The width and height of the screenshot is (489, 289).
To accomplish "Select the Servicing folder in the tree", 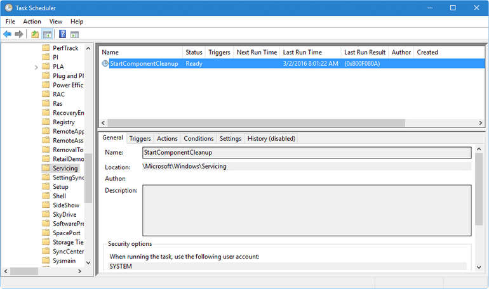I will click(65, 168).
